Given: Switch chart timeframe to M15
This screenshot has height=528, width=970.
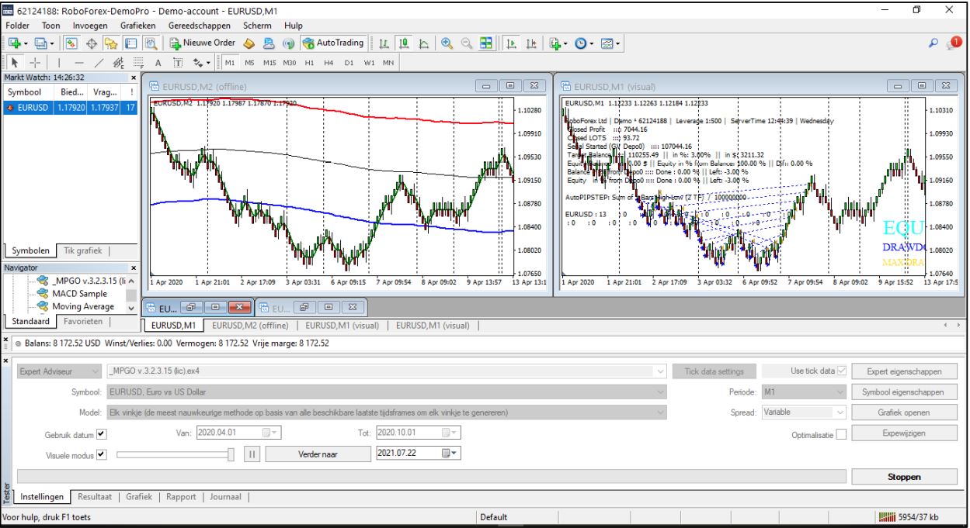Looking at the screenshot, I should 269,61.
